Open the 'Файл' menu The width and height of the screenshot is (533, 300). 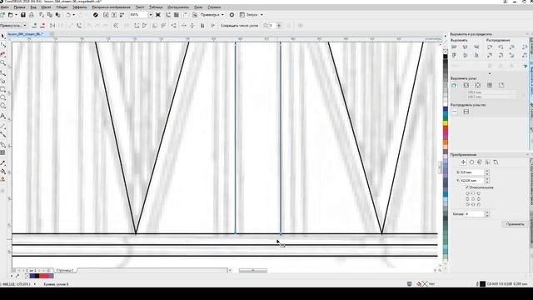coord(4,7)
